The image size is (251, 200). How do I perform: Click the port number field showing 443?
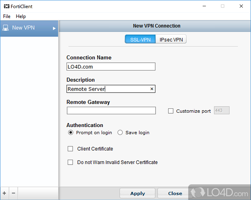(x=222, y=110)
